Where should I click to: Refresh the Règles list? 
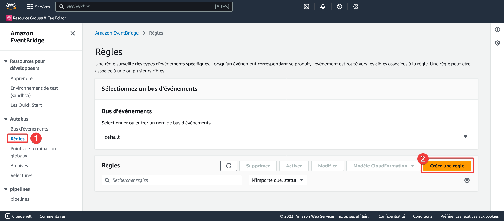(x=229, y=166)
